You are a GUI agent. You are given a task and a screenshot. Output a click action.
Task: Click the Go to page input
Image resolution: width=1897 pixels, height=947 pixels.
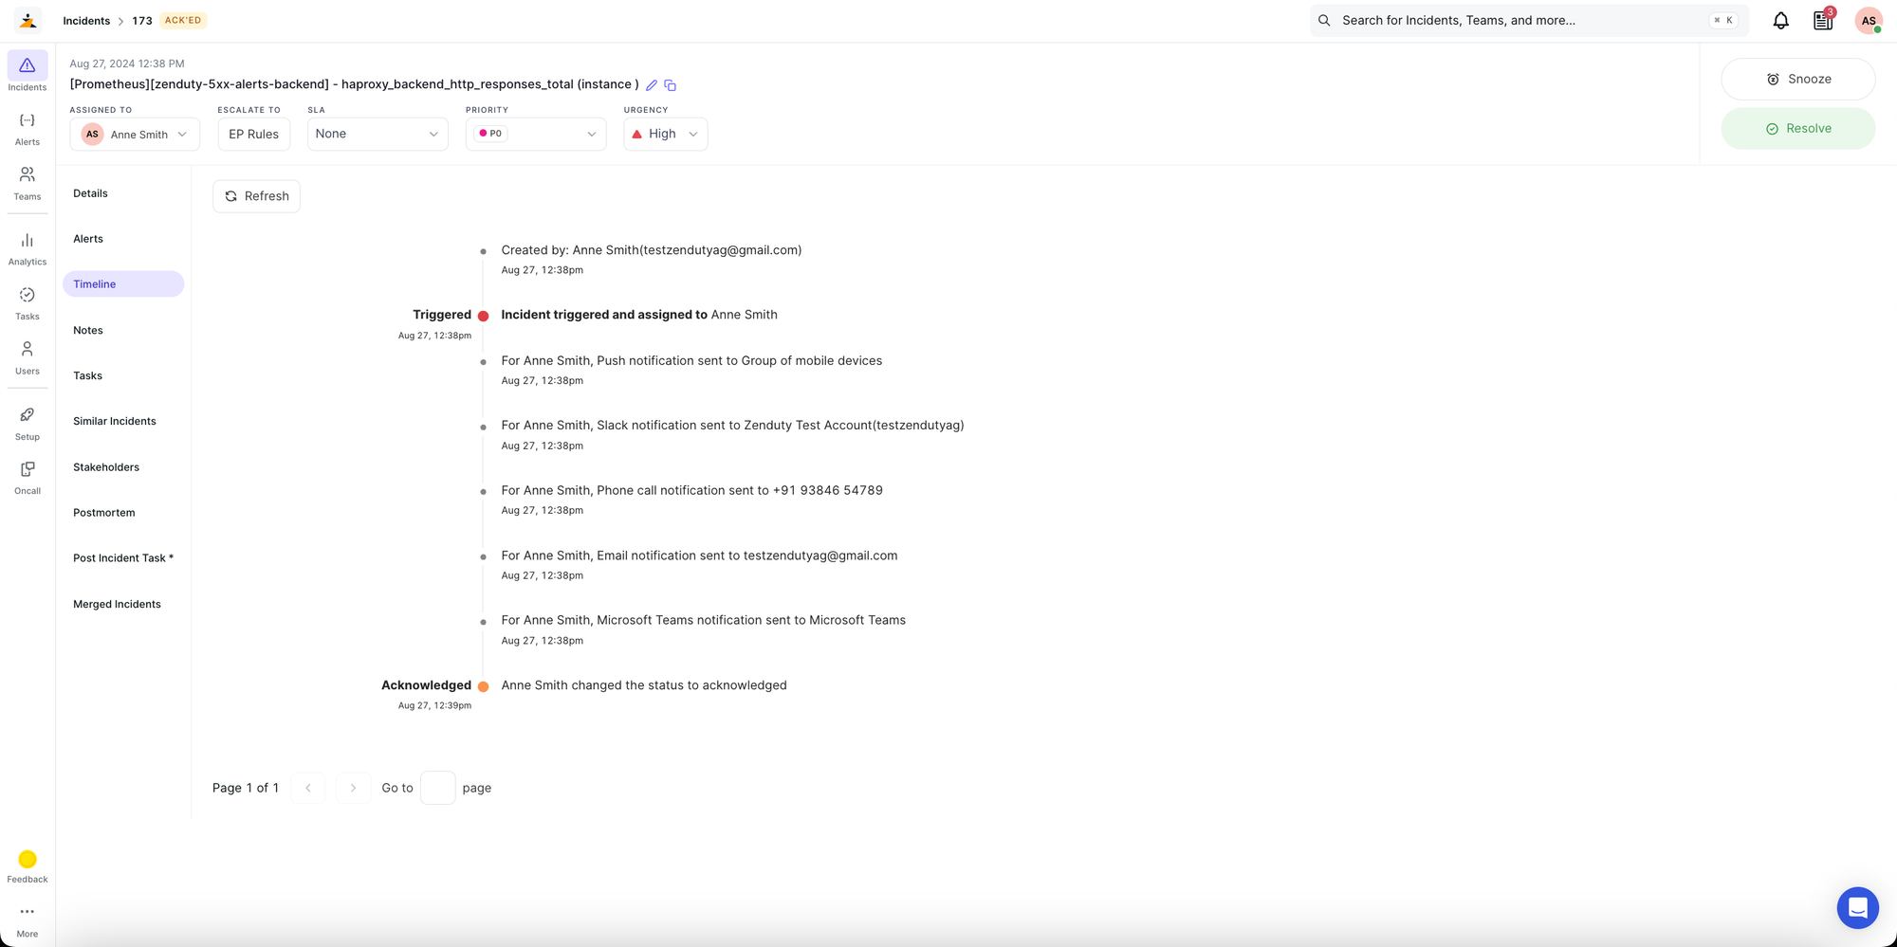[x=438, y=788]
